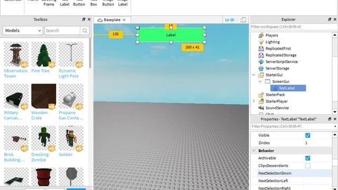338x190 pixels.
Task: Click the ZIndex value 1
Action: 306,143
